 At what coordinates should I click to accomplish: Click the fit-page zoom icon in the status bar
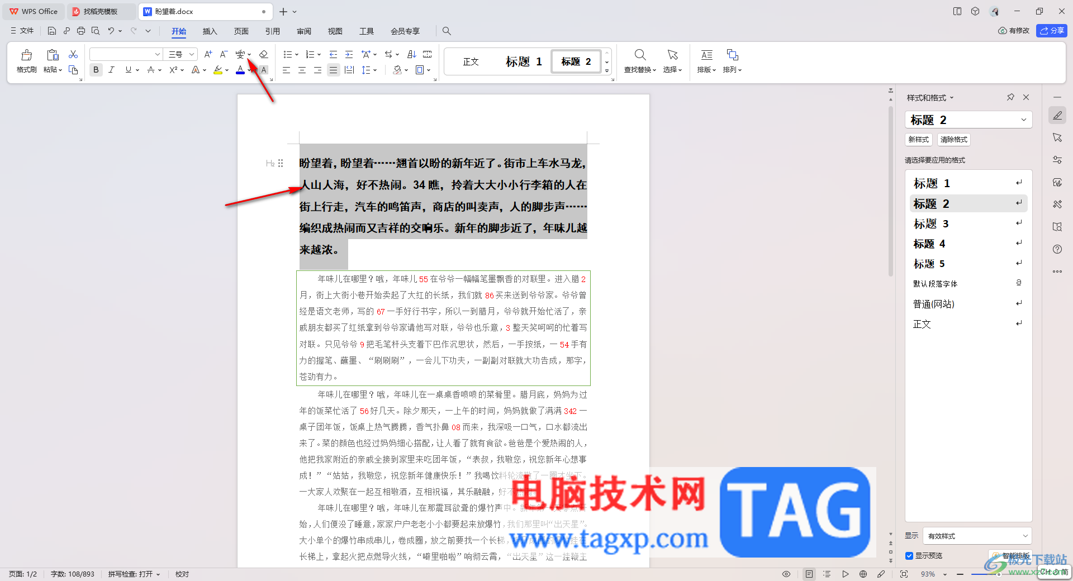(904, 574)
